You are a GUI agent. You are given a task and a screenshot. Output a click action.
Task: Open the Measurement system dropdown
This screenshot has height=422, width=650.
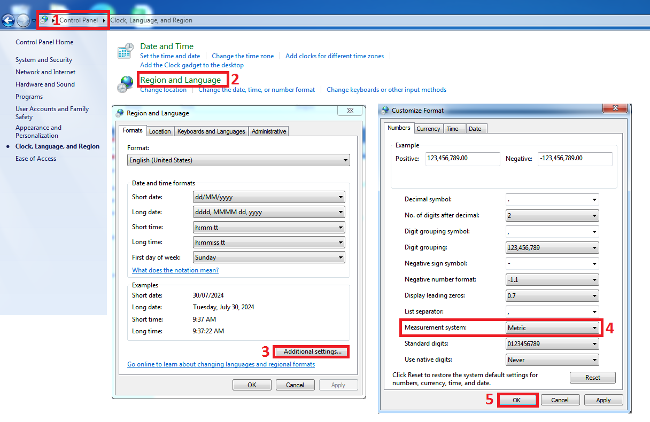pos(552,328)
